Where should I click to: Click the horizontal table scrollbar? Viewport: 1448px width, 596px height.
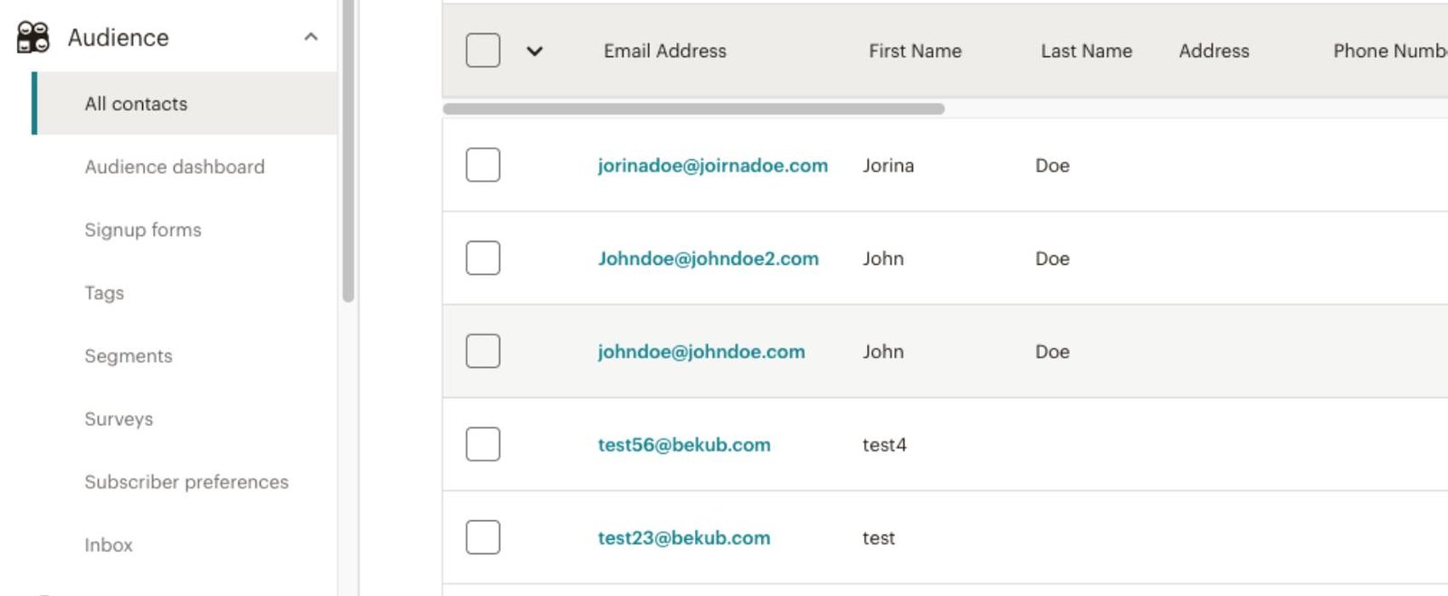693,109
